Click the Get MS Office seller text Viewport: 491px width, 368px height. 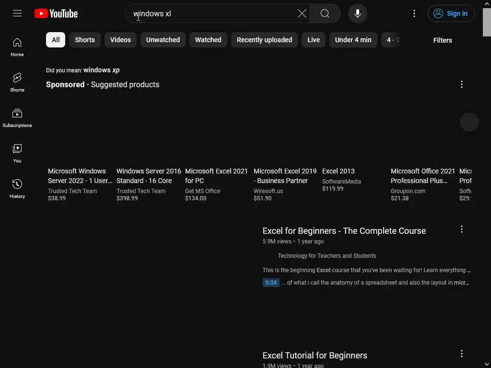(x=202, y=191)
